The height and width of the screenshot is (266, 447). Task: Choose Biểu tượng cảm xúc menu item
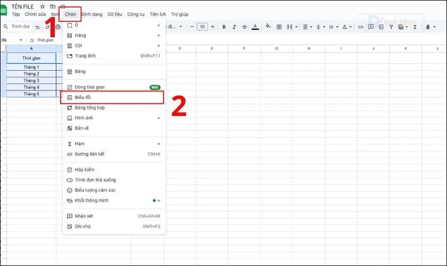114,190
